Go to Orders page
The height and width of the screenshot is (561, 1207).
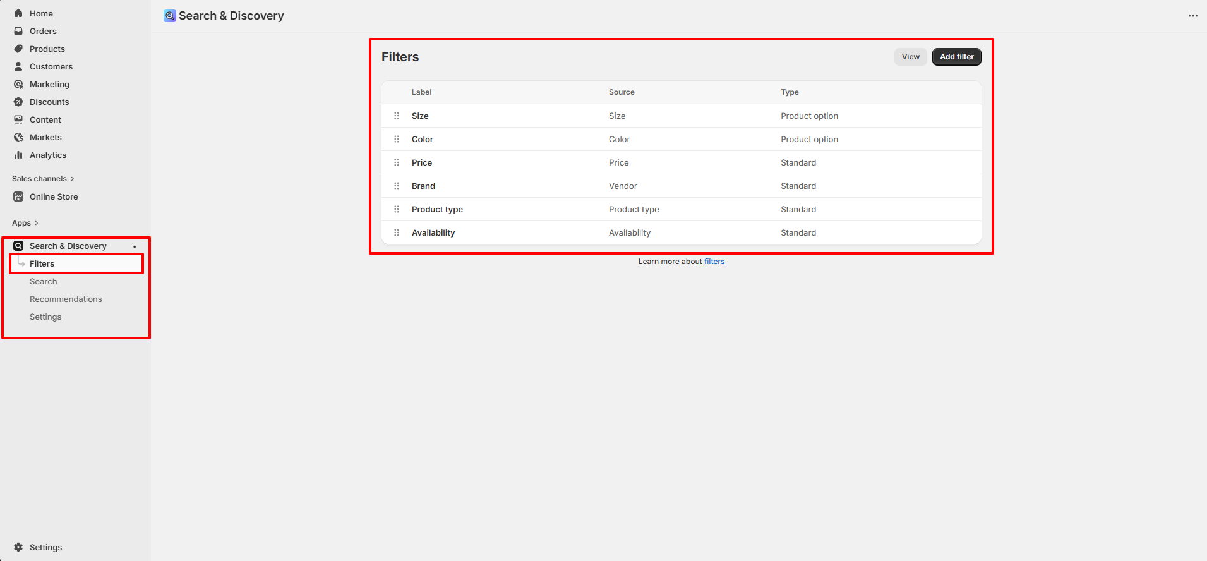(x=43, y=31)
